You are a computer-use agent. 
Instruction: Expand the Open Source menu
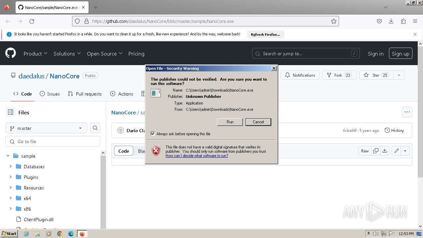(104, 54)
